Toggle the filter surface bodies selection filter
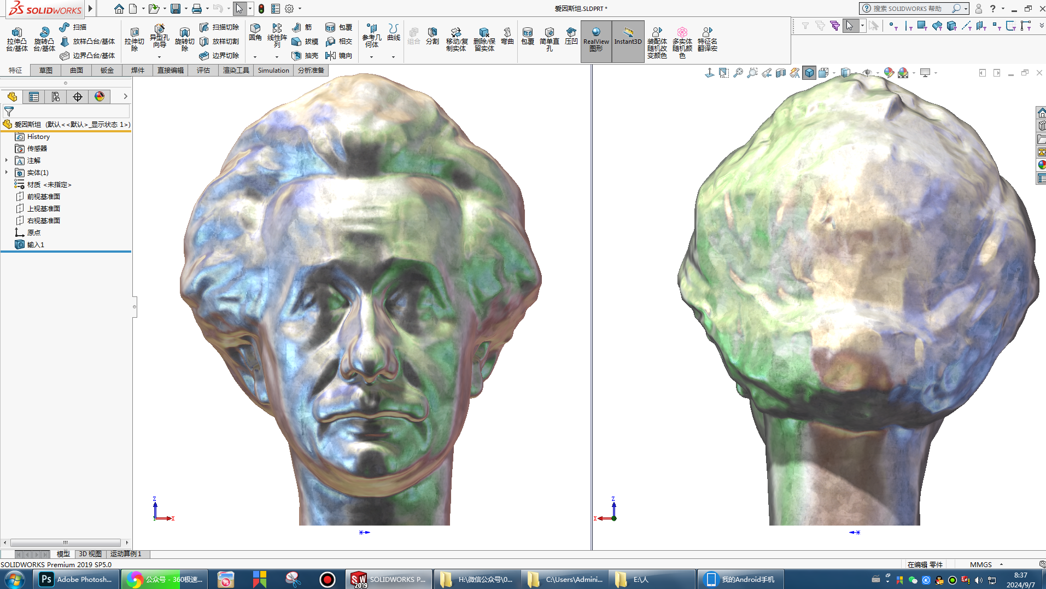 click(x=937, y=26)
